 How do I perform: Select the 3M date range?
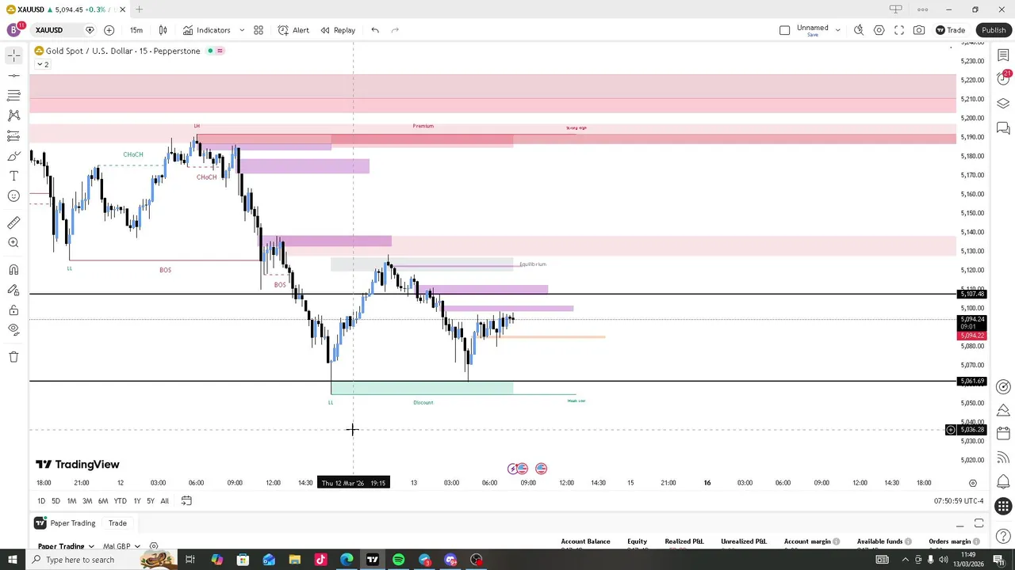click(87, 501)
